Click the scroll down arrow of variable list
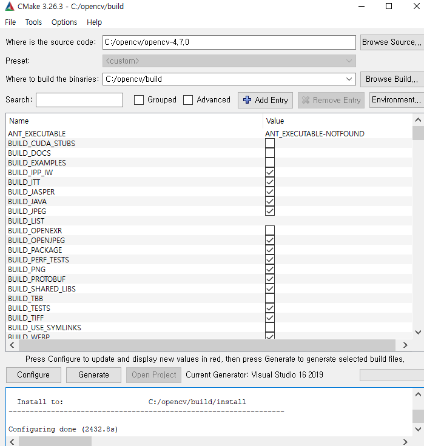Viewport: 424px width, 446px height. tap(418, 332)
